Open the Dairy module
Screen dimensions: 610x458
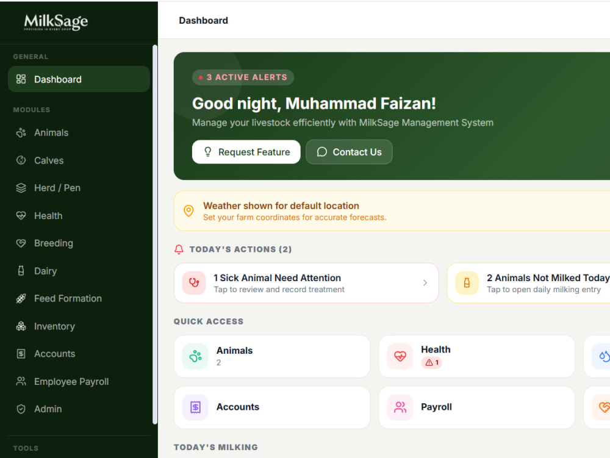coord(79,271)
